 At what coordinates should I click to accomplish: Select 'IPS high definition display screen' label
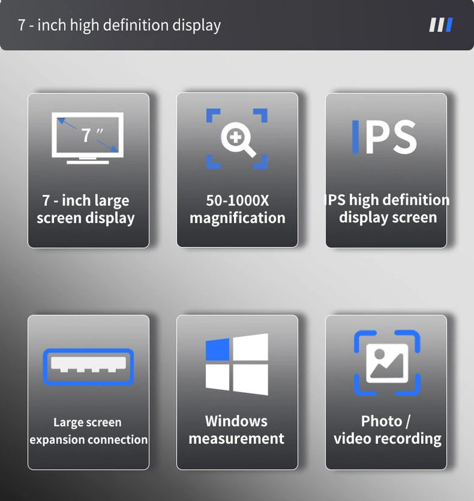coord(386,209)
